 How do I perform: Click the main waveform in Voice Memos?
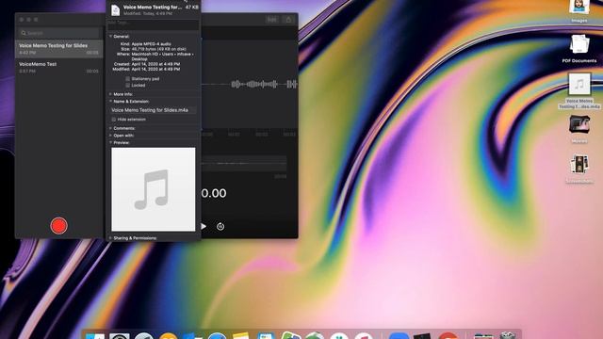(249, 84)
